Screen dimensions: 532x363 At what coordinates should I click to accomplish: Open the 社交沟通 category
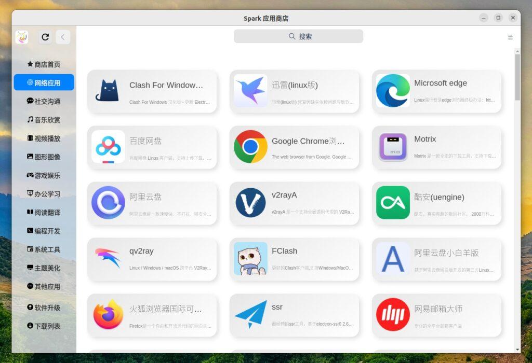coord(44,101)
